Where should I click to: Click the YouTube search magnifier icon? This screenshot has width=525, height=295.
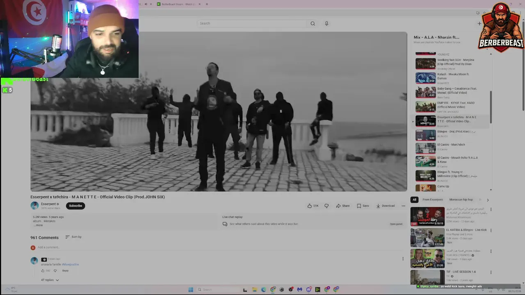tap(313, 23)
